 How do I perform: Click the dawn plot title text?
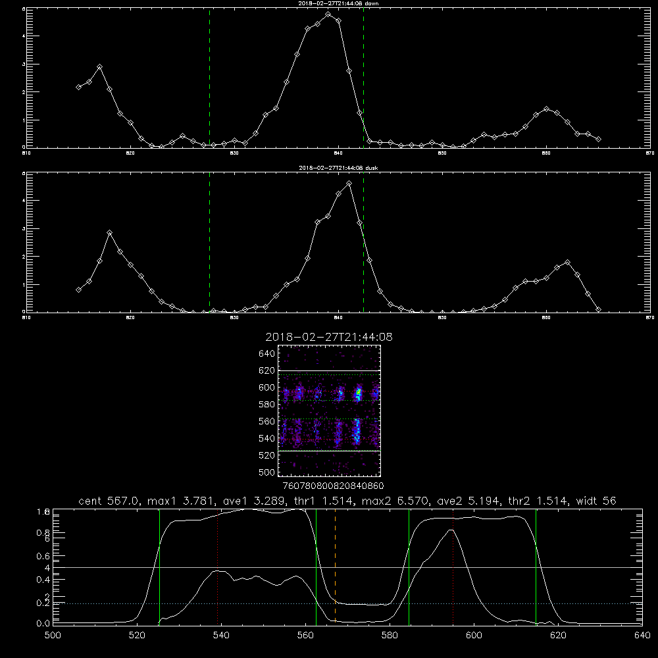338,3
